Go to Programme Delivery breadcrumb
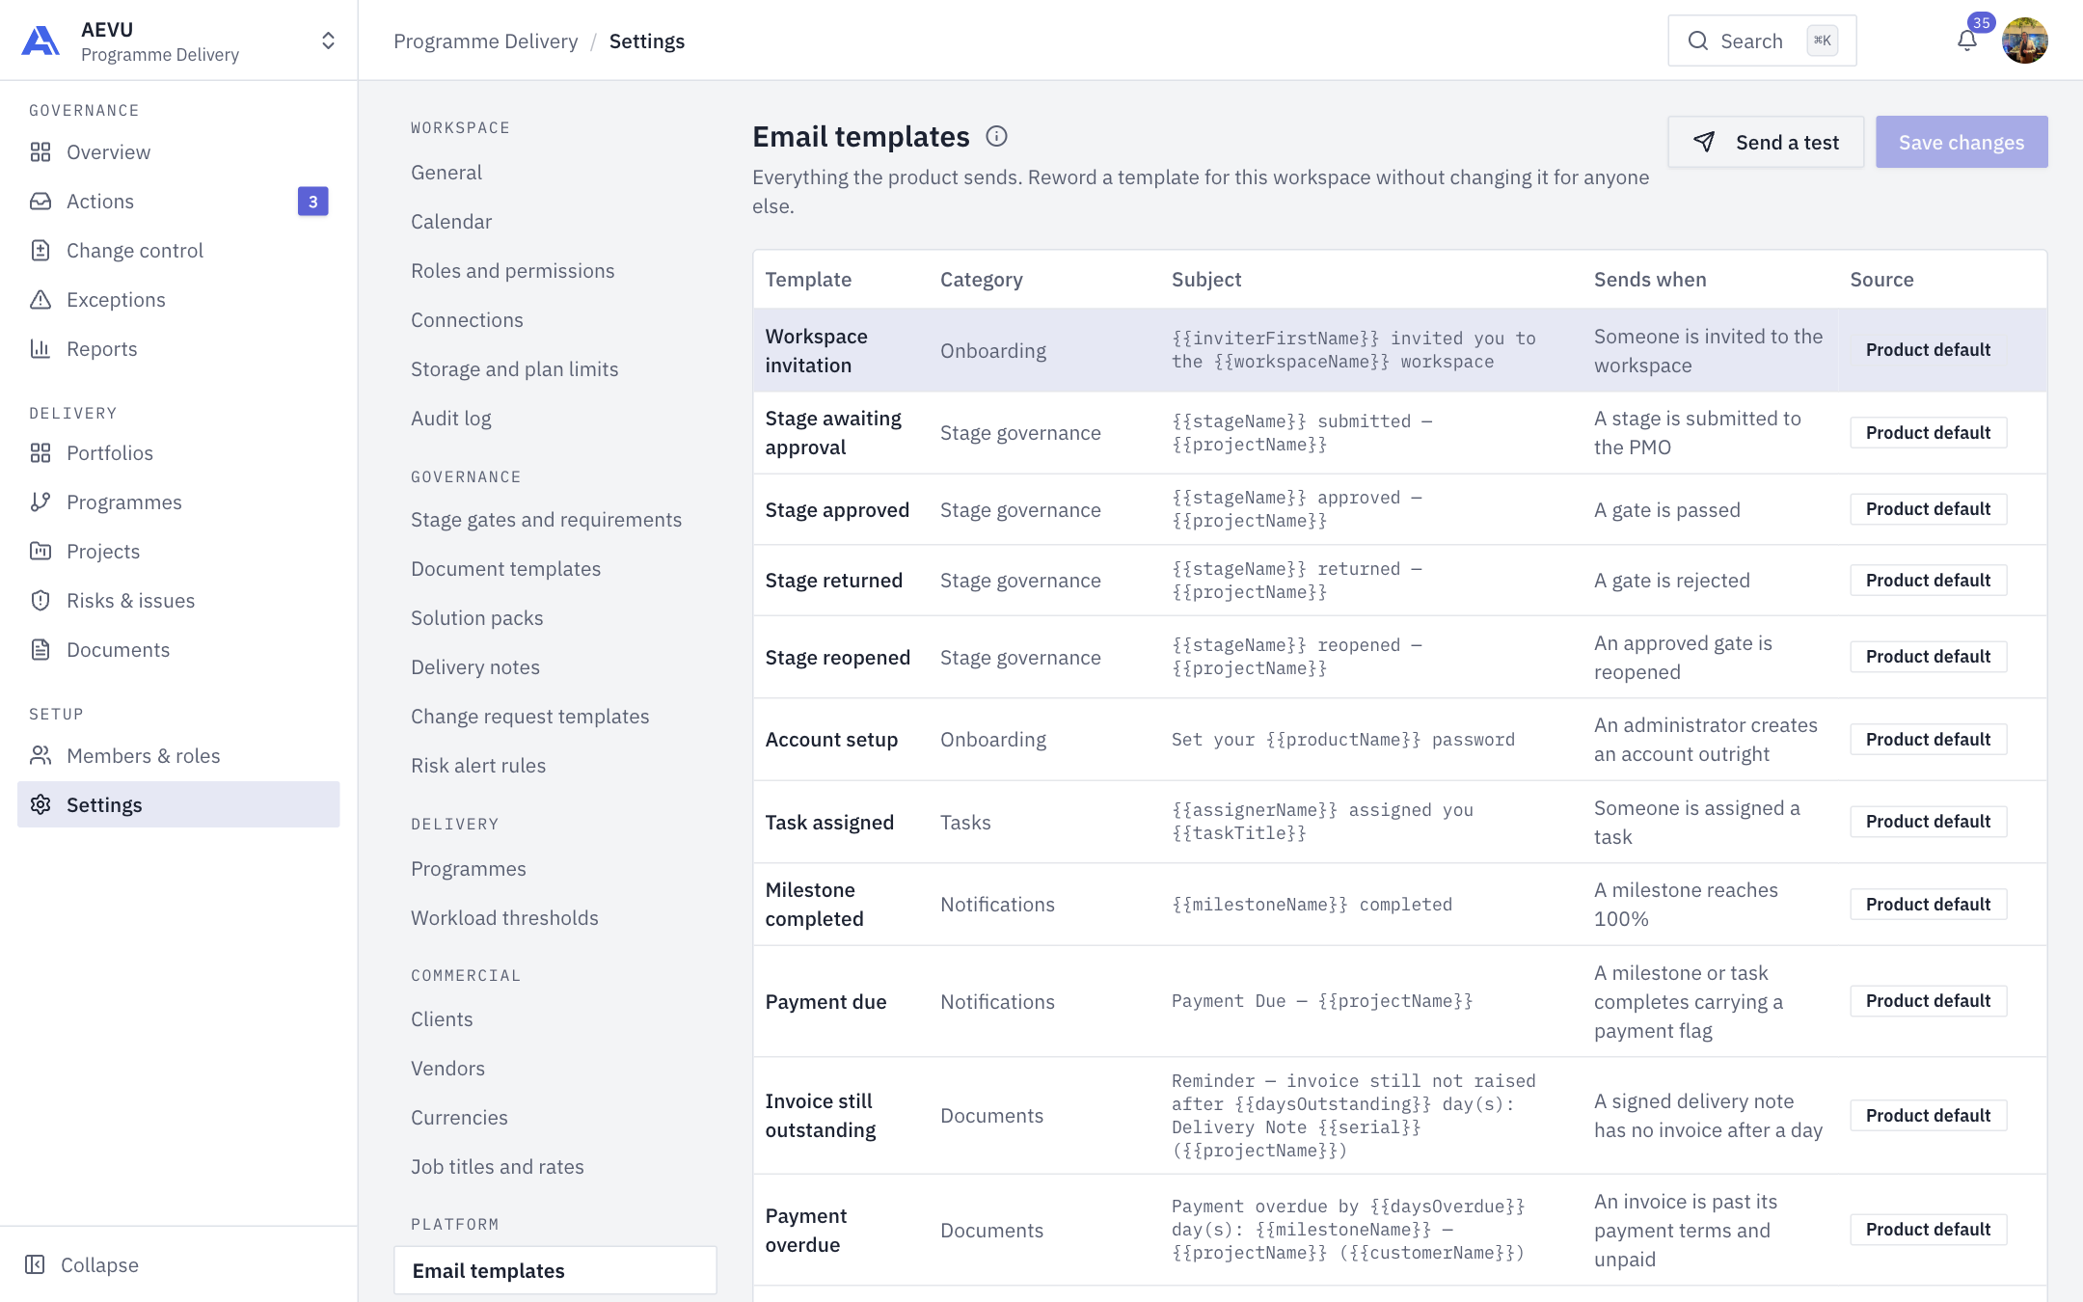 486,41
